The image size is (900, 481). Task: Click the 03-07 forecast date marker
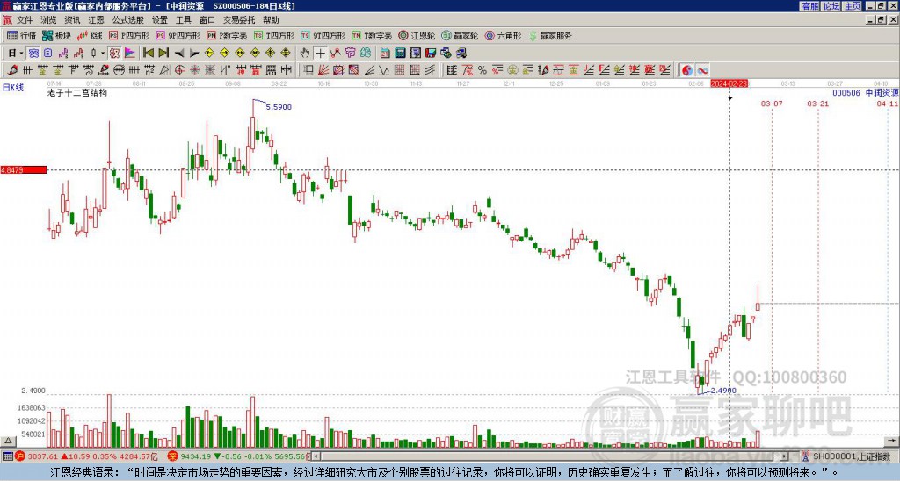[772, 104]
